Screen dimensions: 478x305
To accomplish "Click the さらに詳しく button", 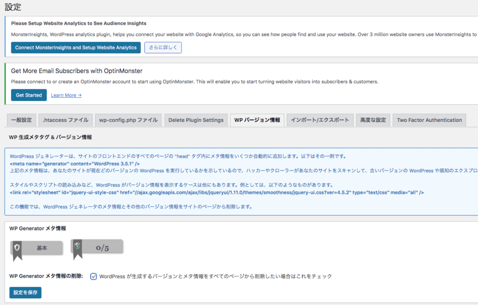I will (x=163, y=48).
